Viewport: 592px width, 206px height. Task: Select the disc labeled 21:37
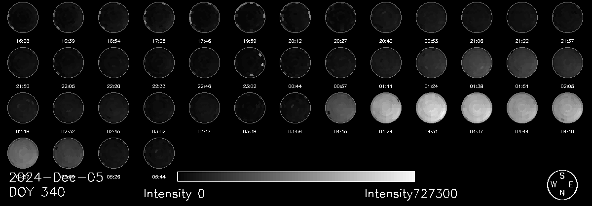point(567,17)
